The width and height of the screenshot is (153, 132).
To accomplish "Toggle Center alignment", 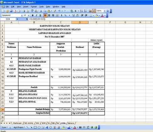I will [x=49, y=15].
